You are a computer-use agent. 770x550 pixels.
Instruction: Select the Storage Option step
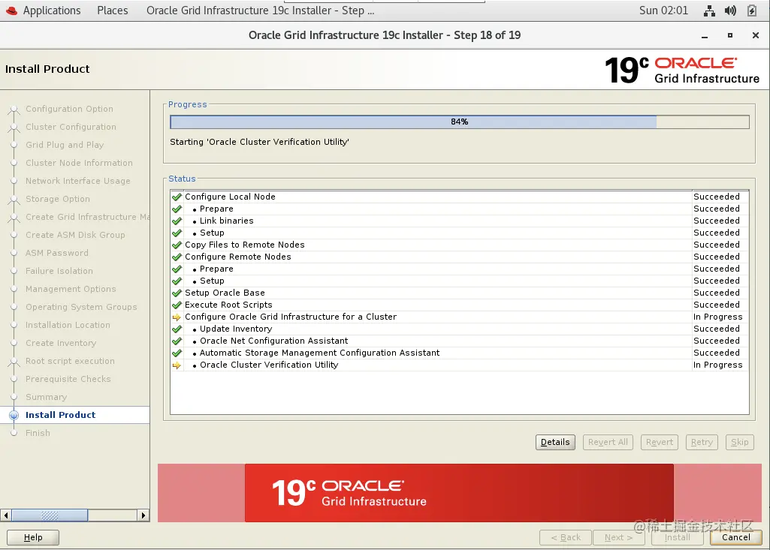pyautogui.click(x=57, y=199)
